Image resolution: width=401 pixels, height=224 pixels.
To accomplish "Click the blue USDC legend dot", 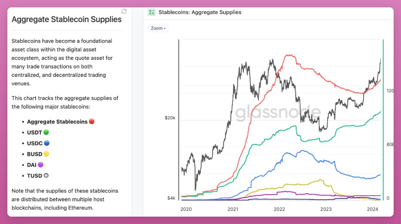I will click(x=46, y=143).
